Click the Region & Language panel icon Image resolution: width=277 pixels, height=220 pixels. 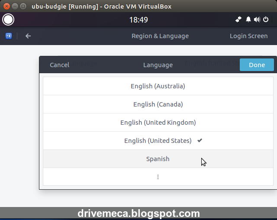coord(9,36)
